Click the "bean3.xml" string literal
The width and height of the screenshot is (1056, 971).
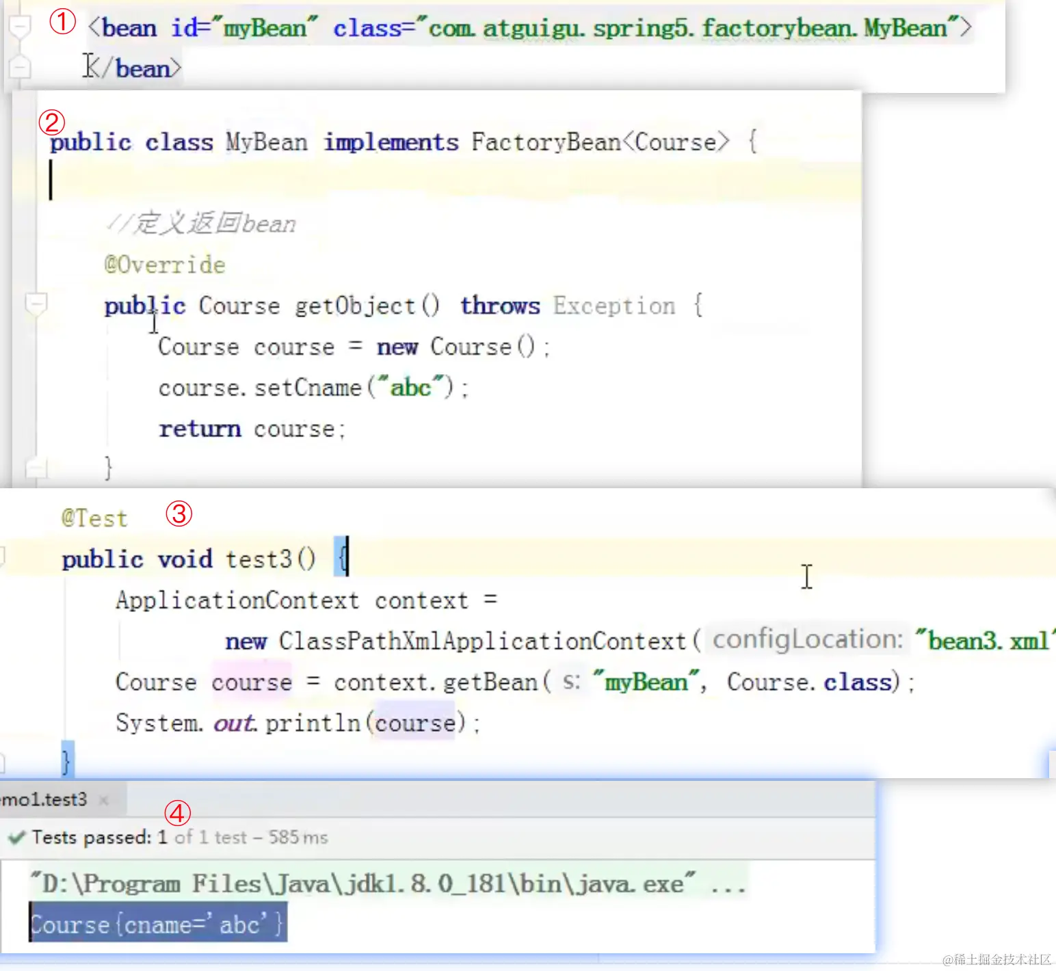pos(985,641)
